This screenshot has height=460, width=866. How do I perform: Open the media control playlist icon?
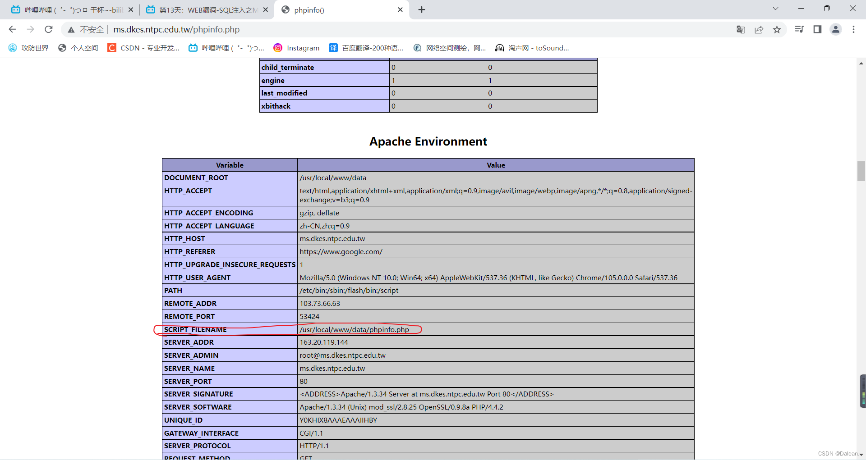799,29
